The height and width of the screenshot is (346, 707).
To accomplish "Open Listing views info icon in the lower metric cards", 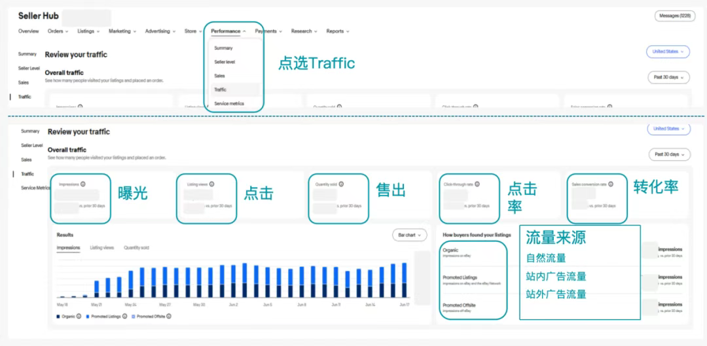I will pos(212,184).
